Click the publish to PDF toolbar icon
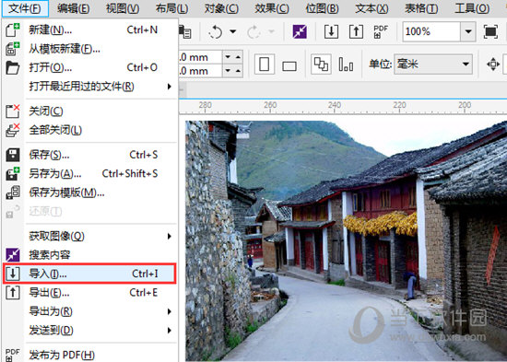Image resolution: width=507 pixels, height=362 pixels. (x=381, y=31)
